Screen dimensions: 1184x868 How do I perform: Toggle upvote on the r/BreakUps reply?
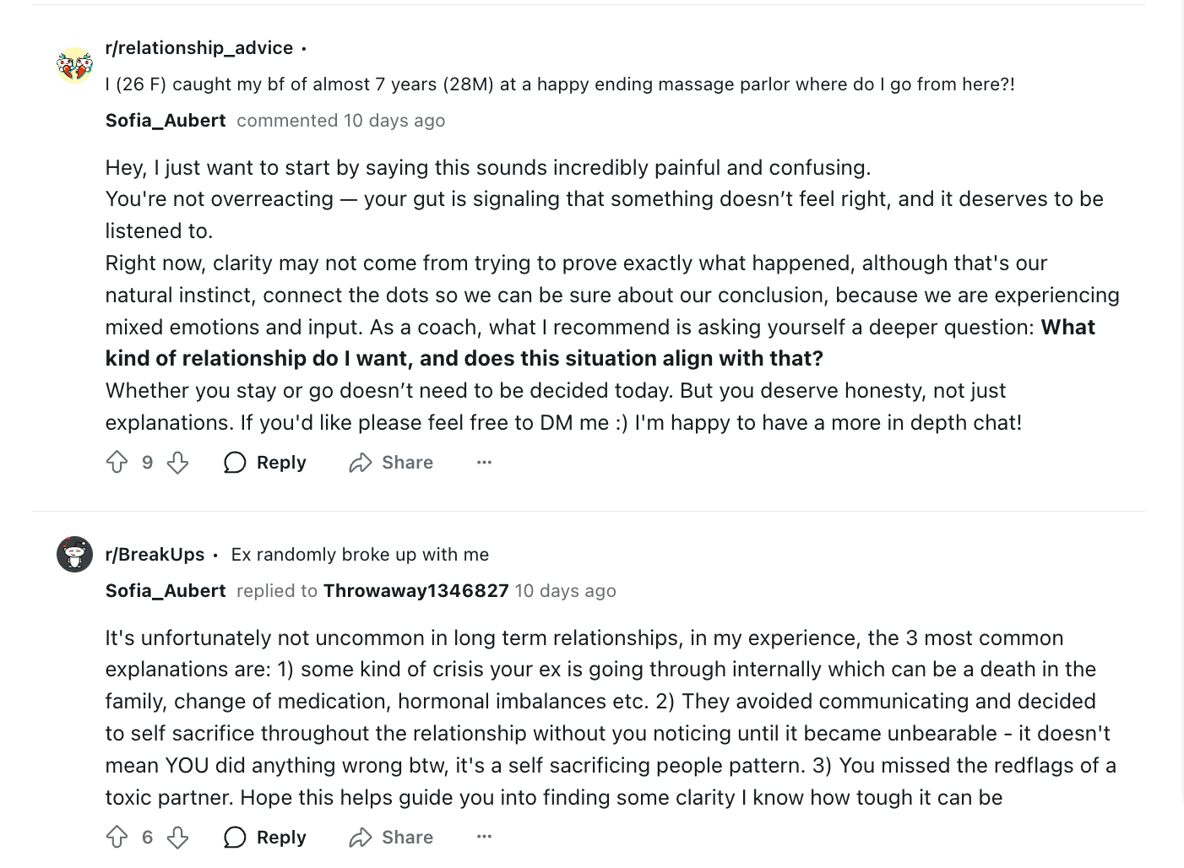[x=117, y=837]
